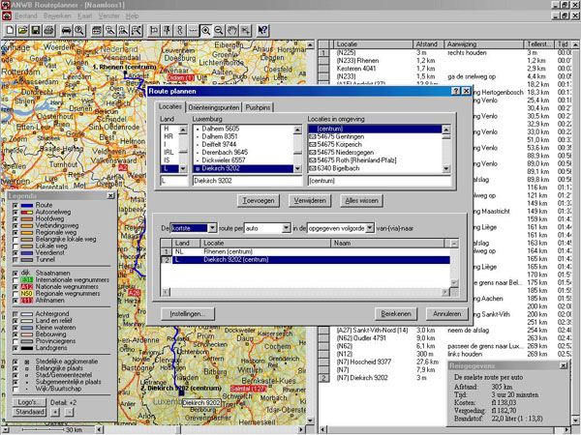Click the blue Route color swatch in legend

(x=26, y=206)
